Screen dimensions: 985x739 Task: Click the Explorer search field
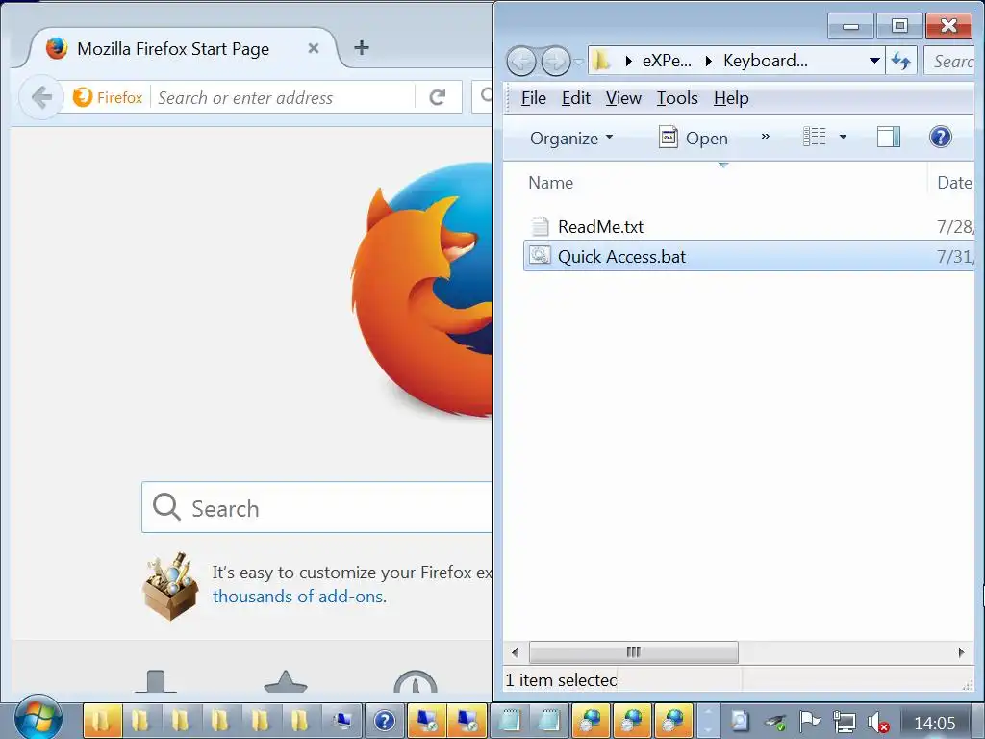pyautogui.click(x=949, y=61)
